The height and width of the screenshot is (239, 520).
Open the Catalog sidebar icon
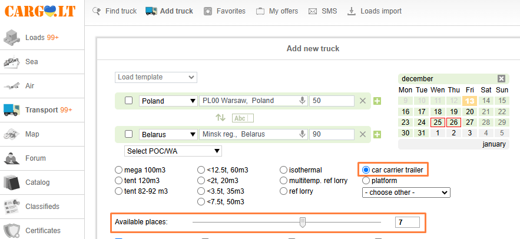click(x=12, y=182)
